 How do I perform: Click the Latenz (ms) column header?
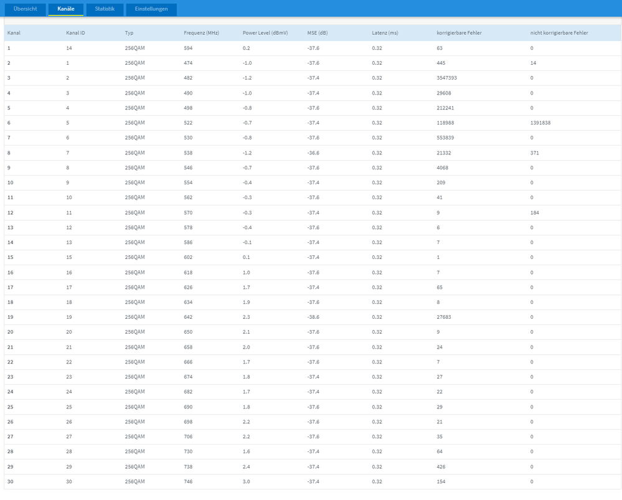pos(385,33)
